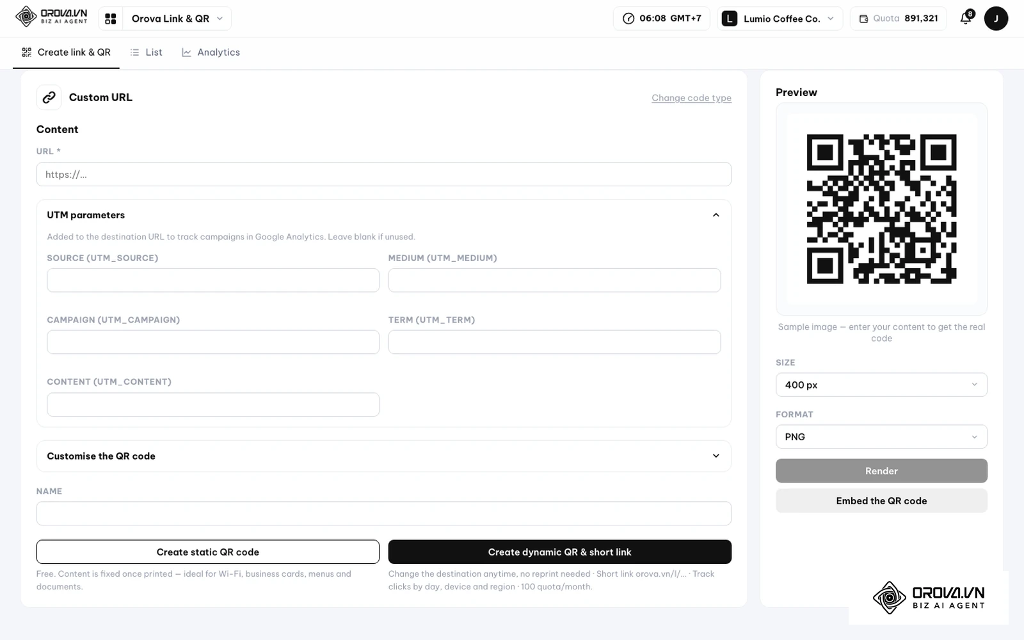1024x640 pixels.
Task: Focus the Source (utm_source) field
Action: (x=213, y=280)
